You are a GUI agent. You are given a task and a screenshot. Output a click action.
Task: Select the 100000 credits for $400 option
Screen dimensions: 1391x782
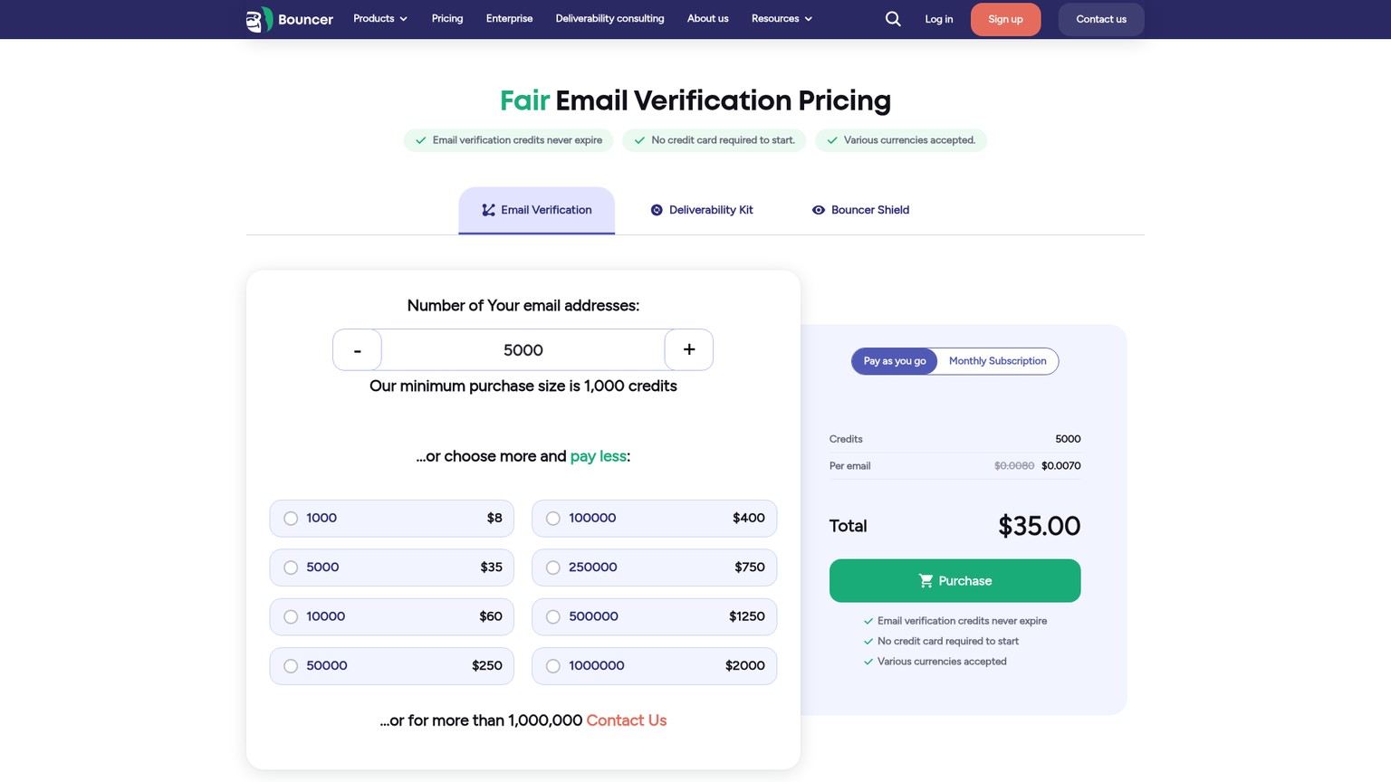pos(654,519)
